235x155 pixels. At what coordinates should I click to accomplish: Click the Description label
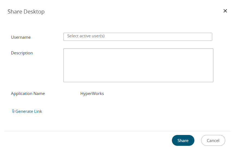coord(22,53)
